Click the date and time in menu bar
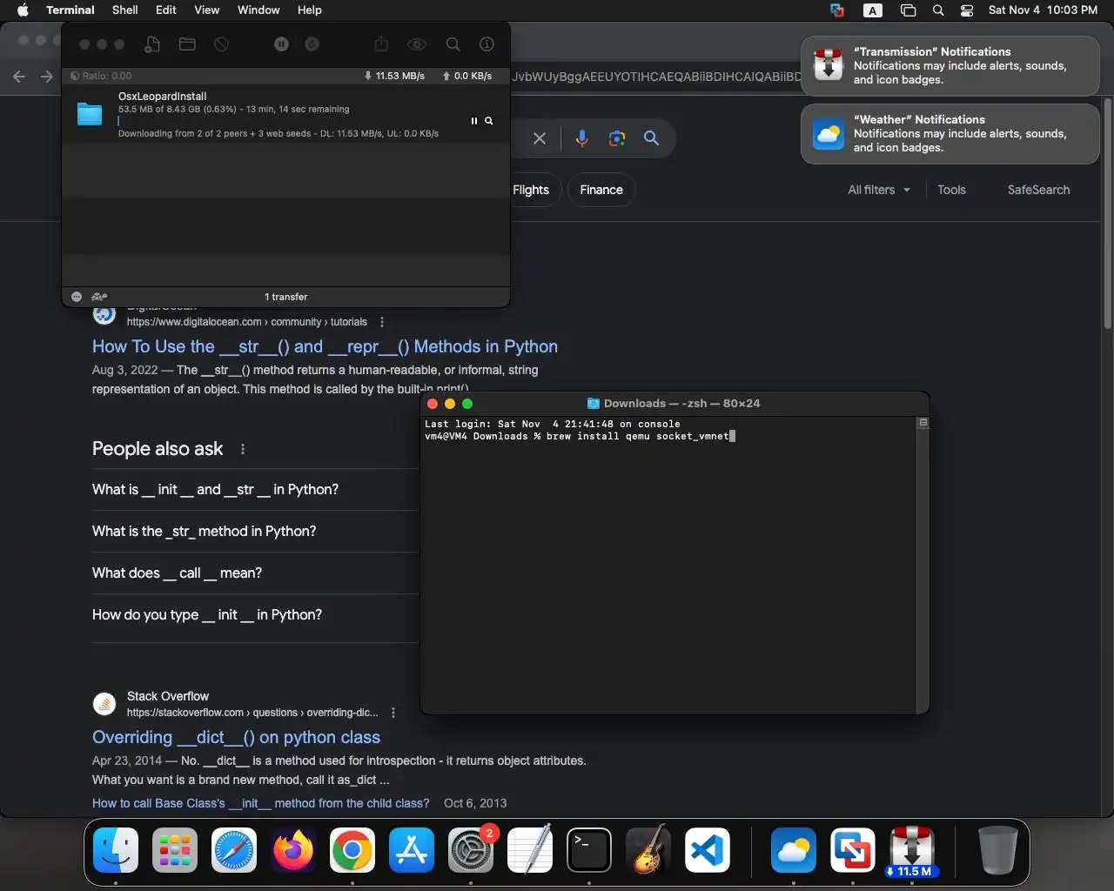The height and width of the screenshot is (891, 1114). point(1043,10)
